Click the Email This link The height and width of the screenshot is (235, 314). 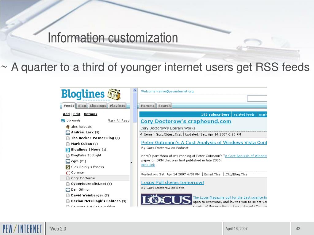coord(212,174)
